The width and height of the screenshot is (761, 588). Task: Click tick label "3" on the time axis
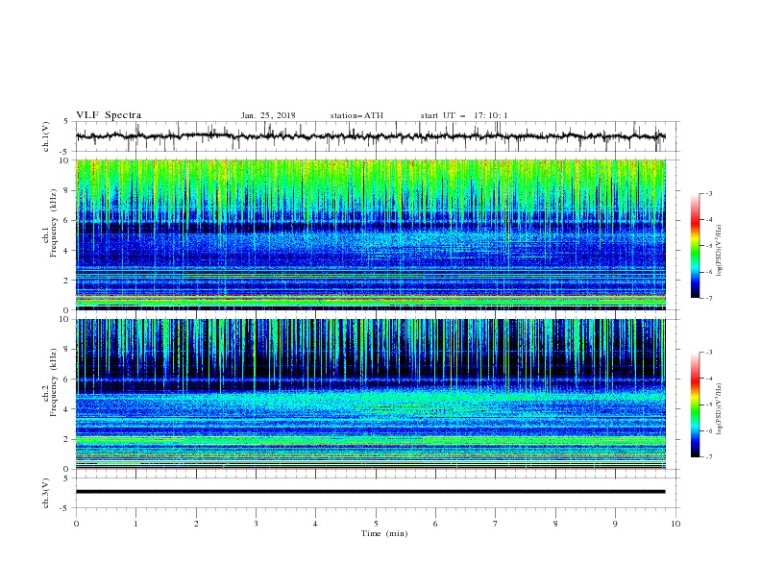tap(256, 524)
